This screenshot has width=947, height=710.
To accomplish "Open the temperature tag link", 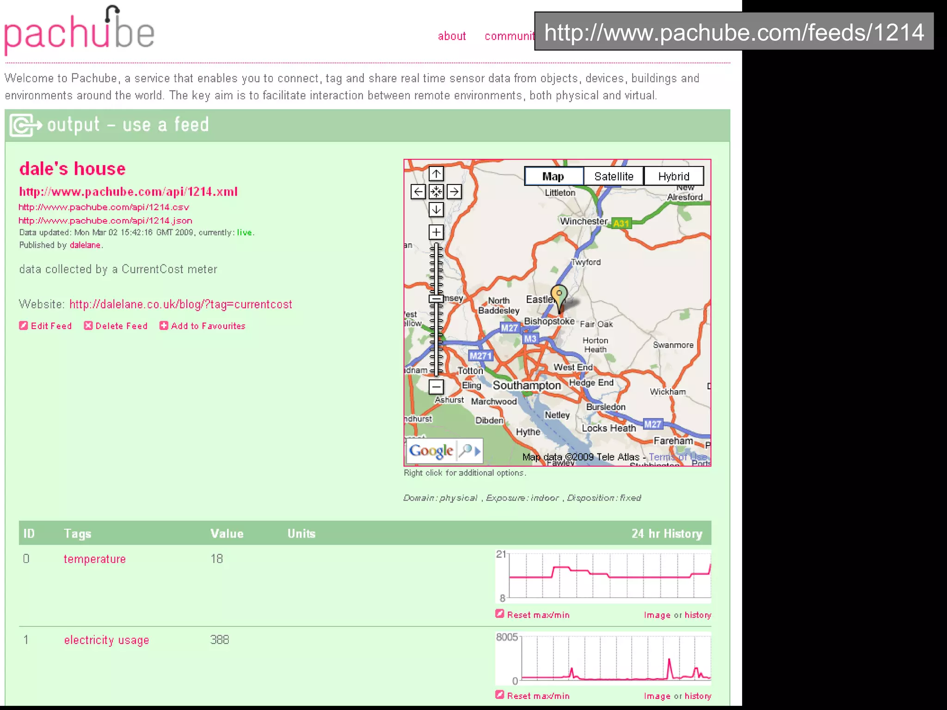I will pos(95,559).
